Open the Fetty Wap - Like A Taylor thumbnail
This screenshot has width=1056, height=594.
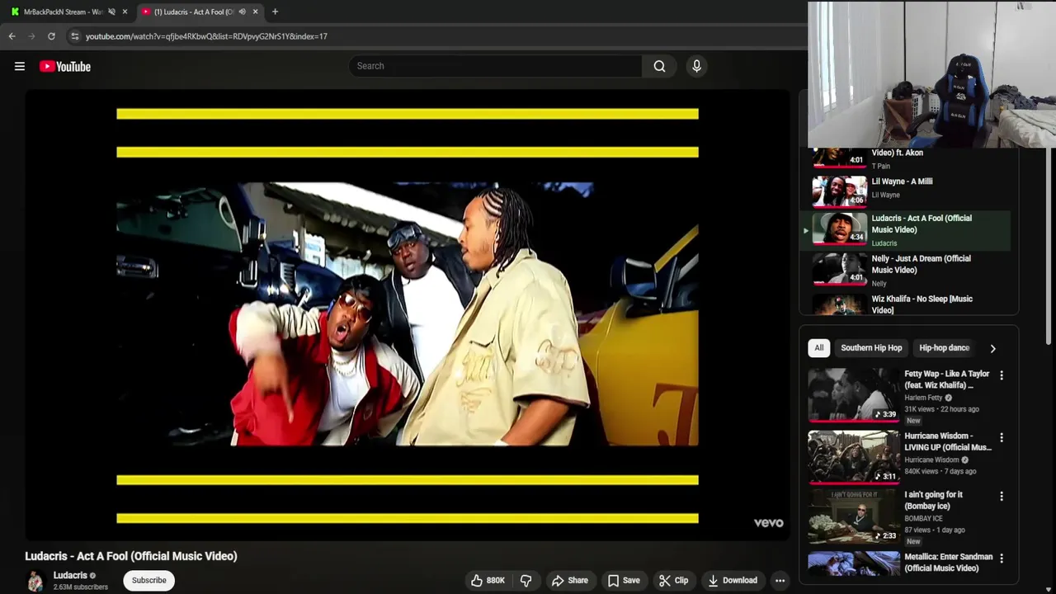(854, 394)
